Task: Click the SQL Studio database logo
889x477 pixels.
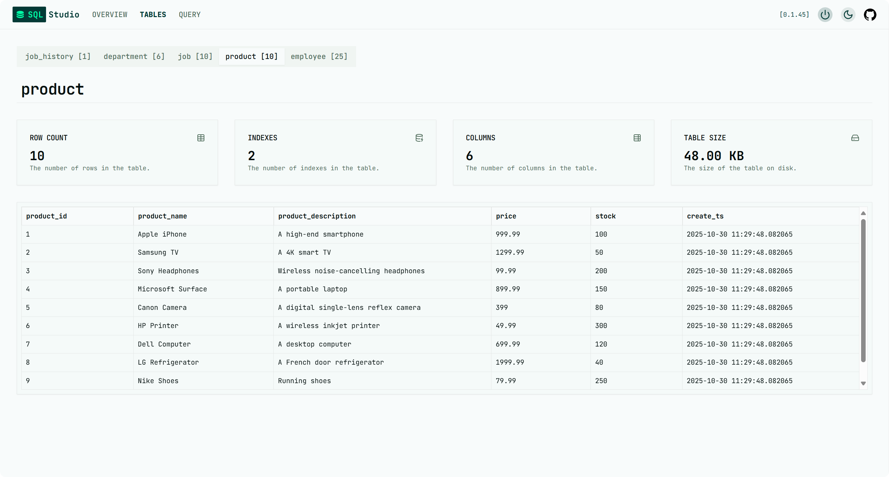Action: click(21, 15)
